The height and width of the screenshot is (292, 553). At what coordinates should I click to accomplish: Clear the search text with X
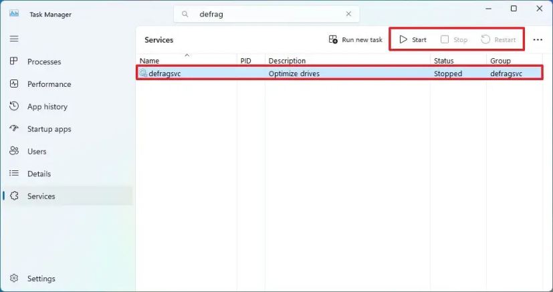coord(348,14)
